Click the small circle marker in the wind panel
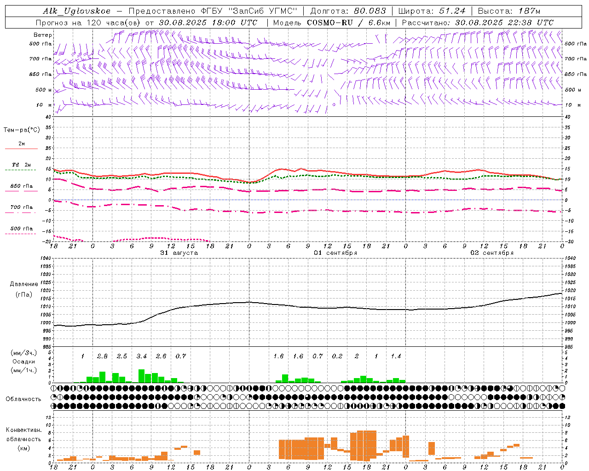Screen dimensions: 589x471 point(334,104)
